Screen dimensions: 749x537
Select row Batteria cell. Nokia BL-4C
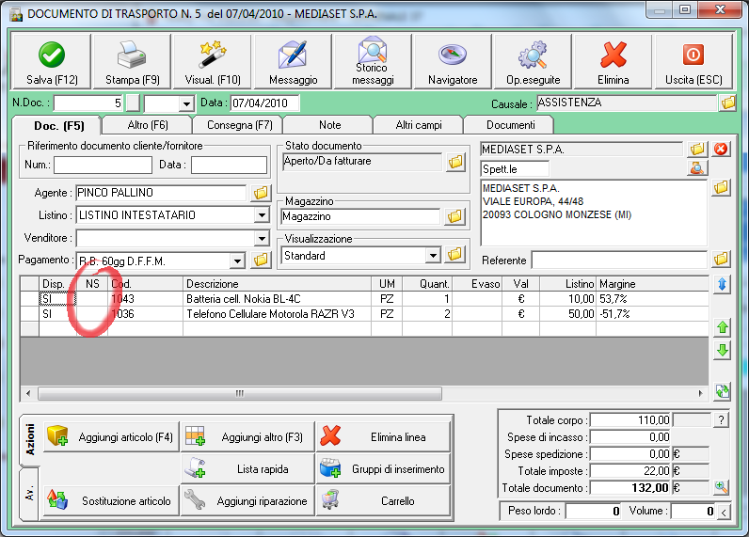pos(364,299)
